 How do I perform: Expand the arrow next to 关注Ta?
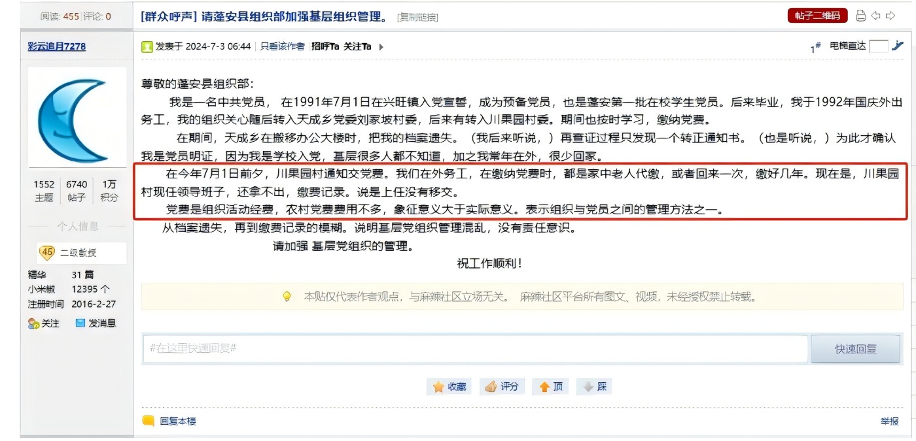381,47
